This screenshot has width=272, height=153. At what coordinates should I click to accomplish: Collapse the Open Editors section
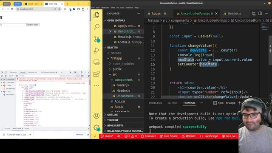click(x=105, y=20)
